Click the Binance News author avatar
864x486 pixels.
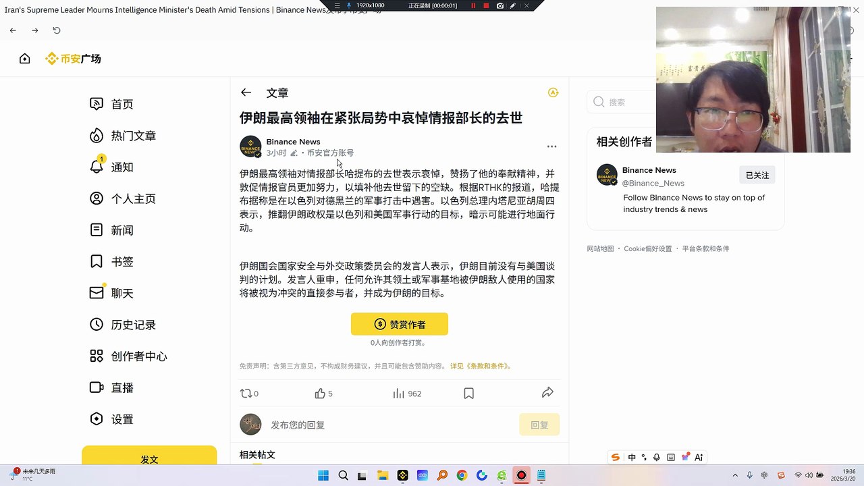[x=250, y=146]
